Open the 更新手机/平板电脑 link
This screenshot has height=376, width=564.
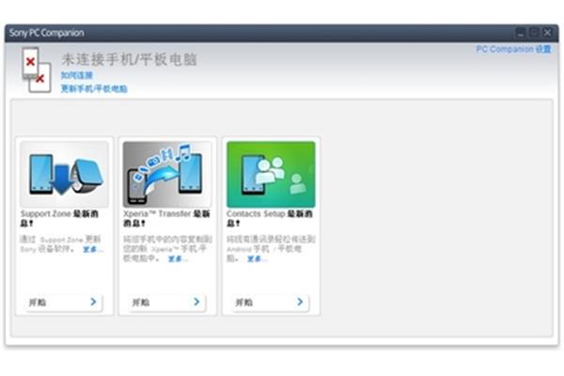[94, 88]
